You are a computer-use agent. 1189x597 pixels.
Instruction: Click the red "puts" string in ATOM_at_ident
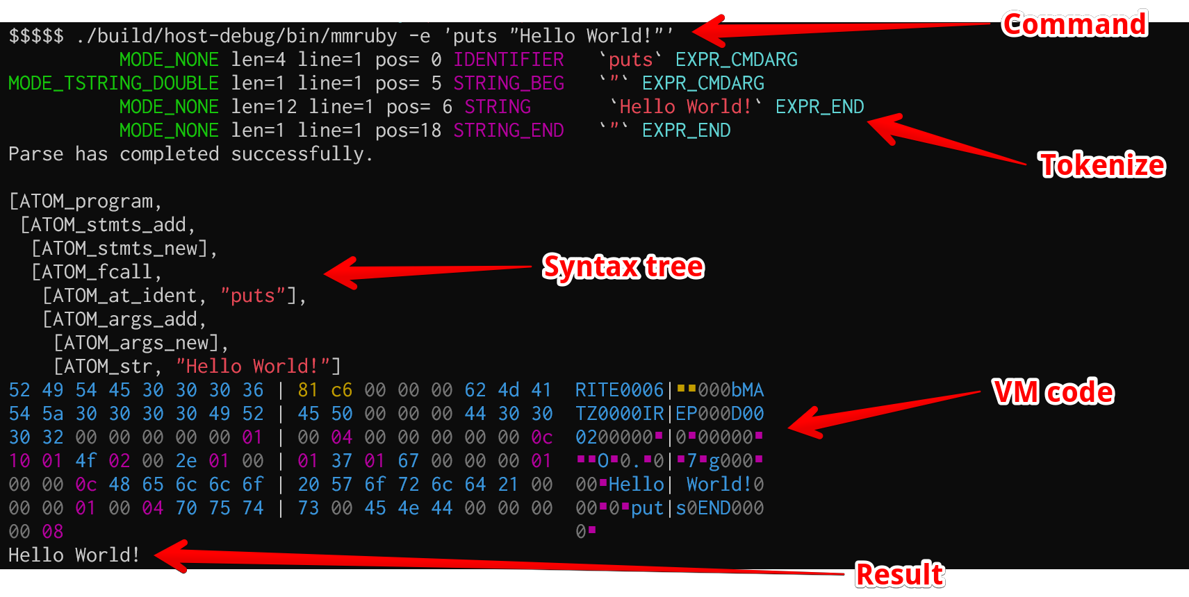click(253, 296)
